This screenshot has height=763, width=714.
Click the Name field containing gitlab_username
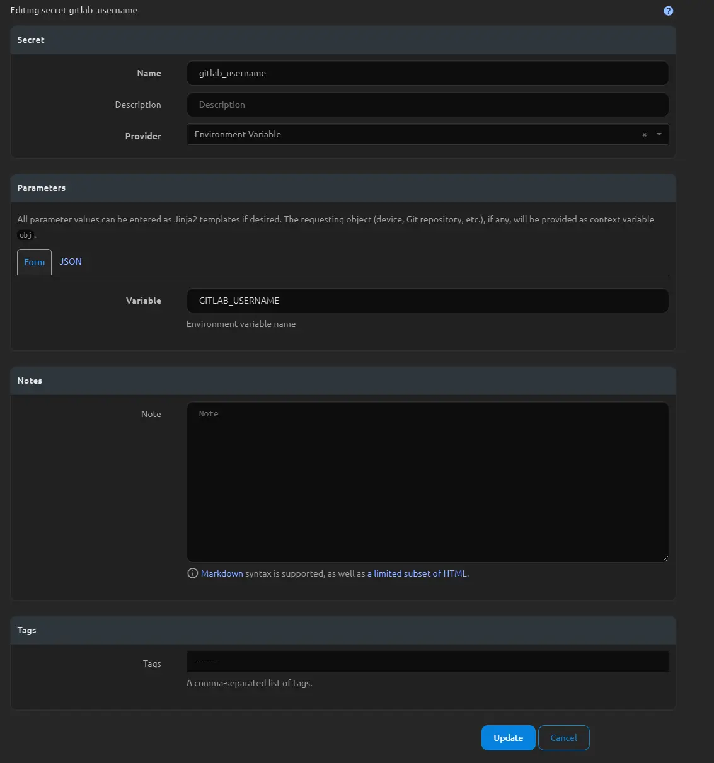(x=427, y=73)
